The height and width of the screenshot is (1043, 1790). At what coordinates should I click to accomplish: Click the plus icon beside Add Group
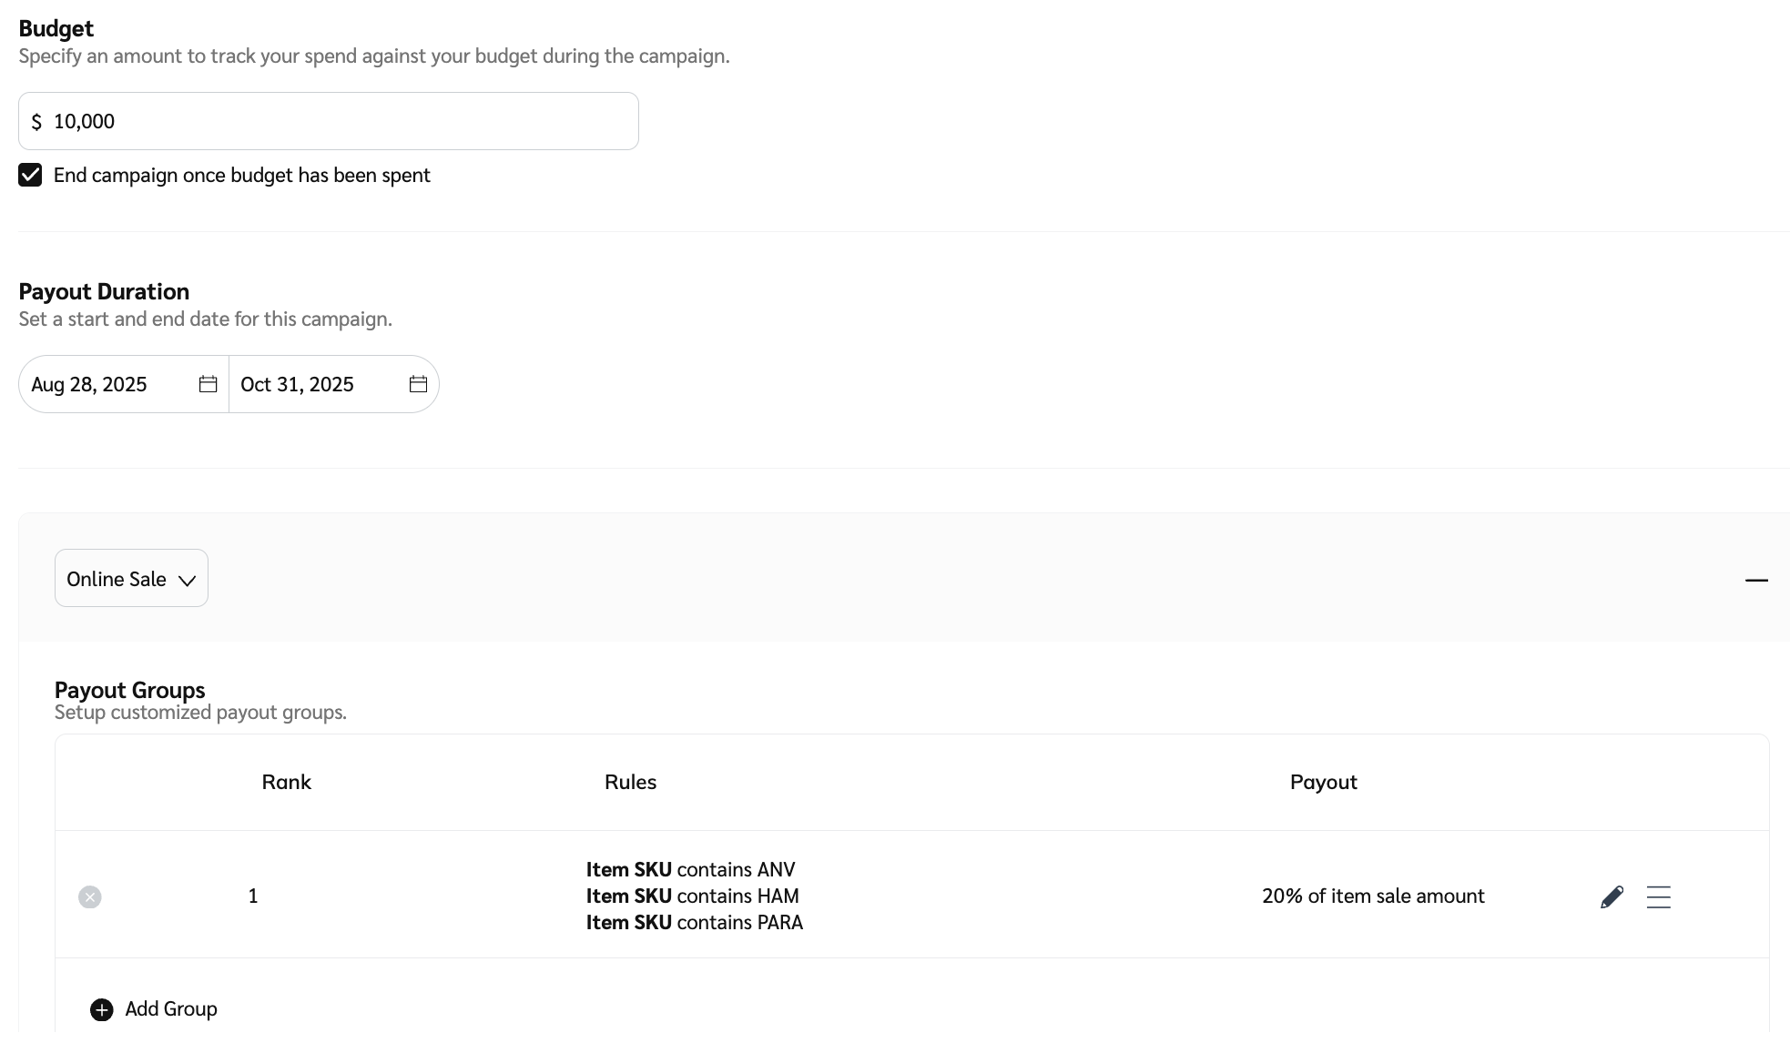[x=102, y=1009]
